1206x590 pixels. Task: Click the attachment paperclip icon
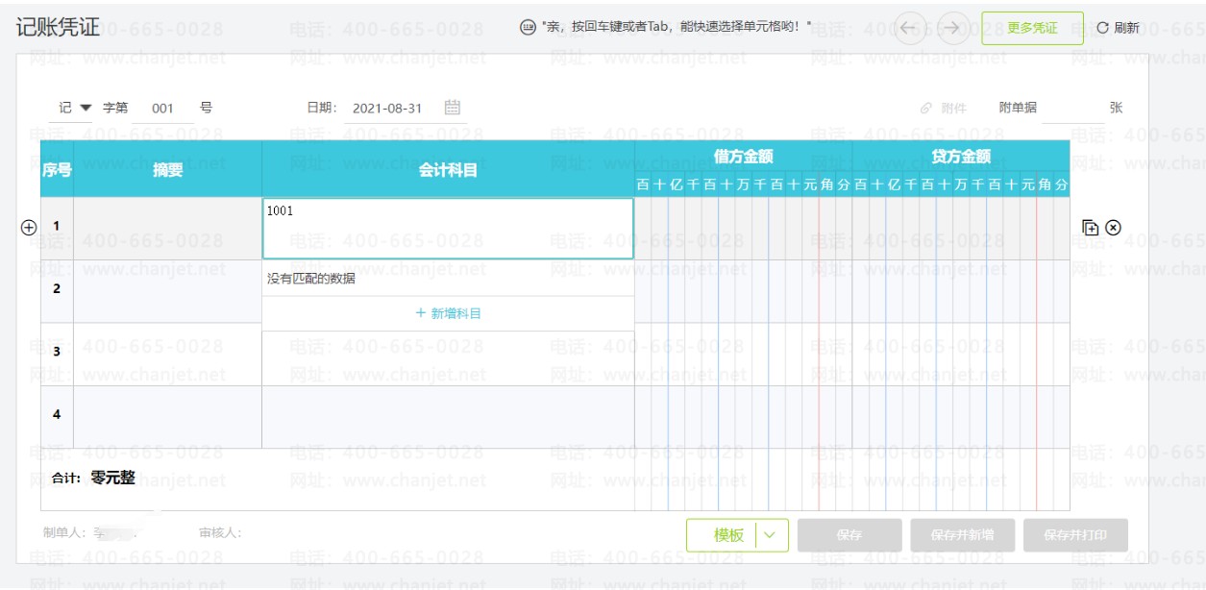[926, 109]
